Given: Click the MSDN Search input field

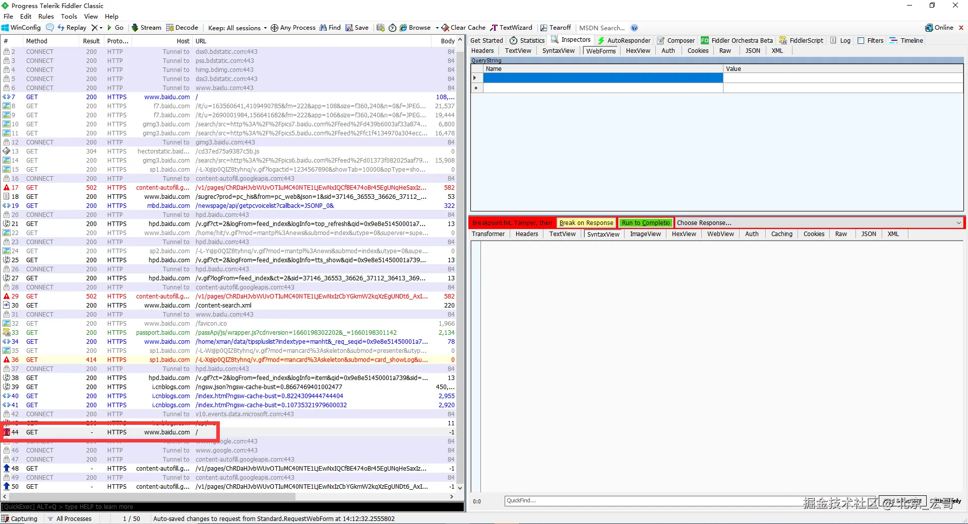Looking at the screenshot, I should [602, 28].
